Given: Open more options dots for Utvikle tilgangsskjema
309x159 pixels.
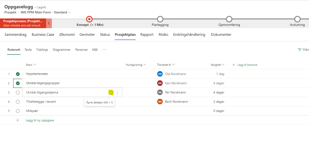Looking at the screenshot, I should point(117,92).
